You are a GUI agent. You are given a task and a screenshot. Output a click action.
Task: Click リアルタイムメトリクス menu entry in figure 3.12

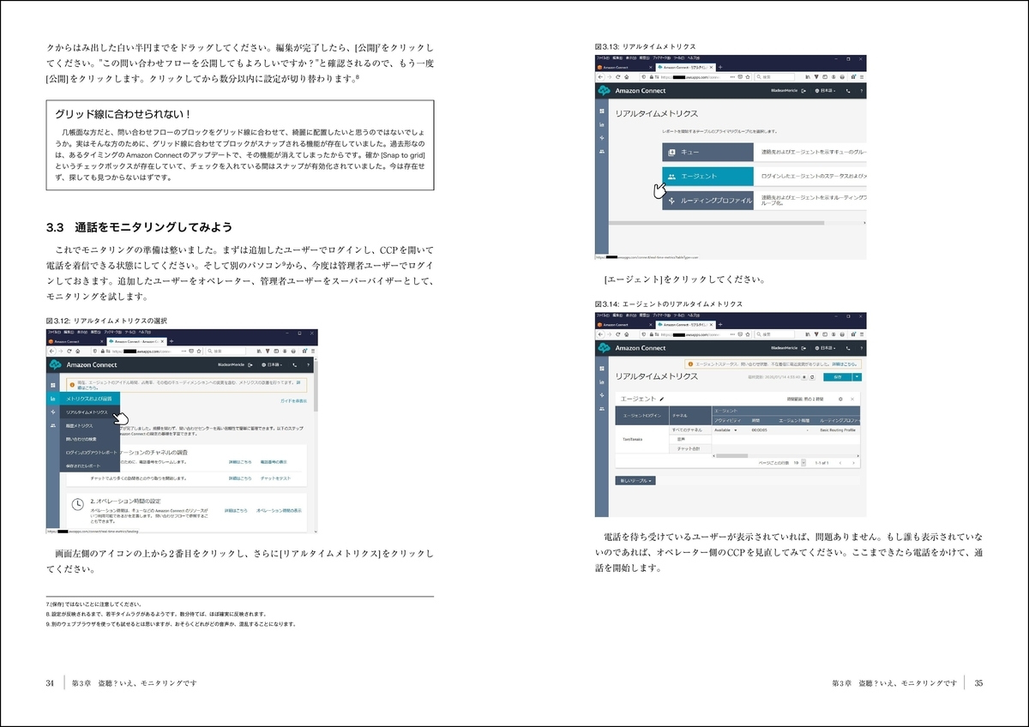(90, 412)
